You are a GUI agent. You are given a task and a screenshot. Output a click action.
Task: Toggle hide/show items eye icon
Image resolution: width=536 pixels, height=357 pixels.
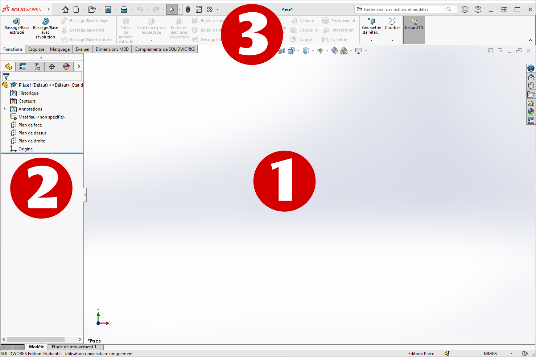320,51
